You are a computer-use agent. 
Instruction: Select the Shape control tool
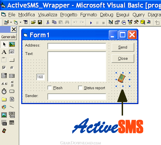(x=4, y=107)
